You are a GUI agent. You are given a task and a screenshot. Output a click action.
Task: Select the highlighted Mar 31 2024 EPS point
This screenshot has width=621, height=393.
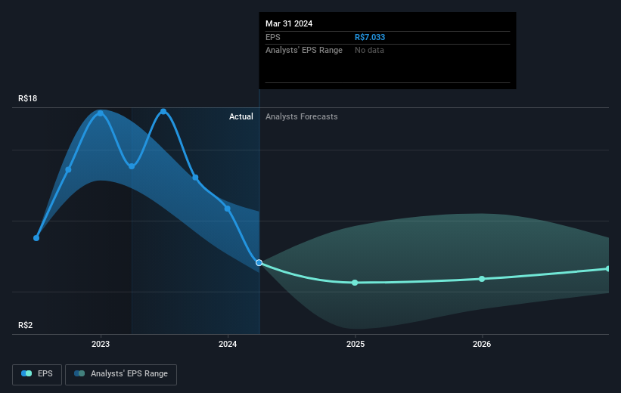[259, 263]
